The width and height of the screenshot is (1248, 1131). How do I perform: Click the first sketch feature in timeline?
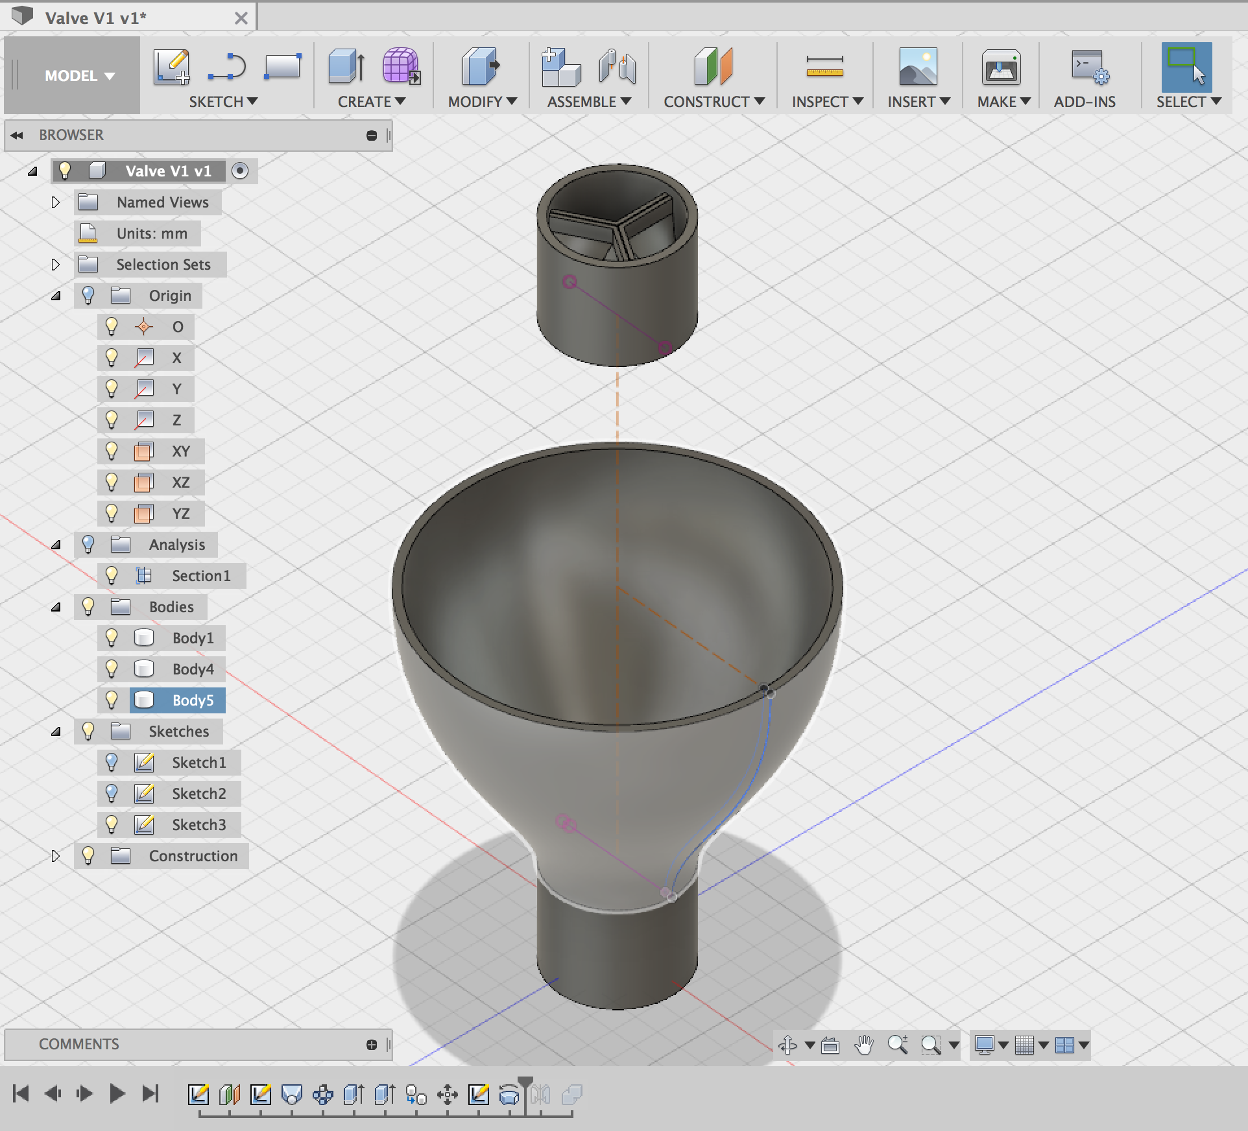pos(198,1094)
